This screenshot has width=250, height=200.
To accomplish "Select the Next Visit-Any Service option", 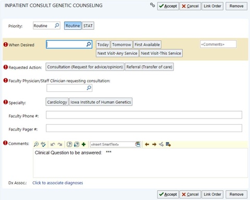I will [x=117, y=53].
